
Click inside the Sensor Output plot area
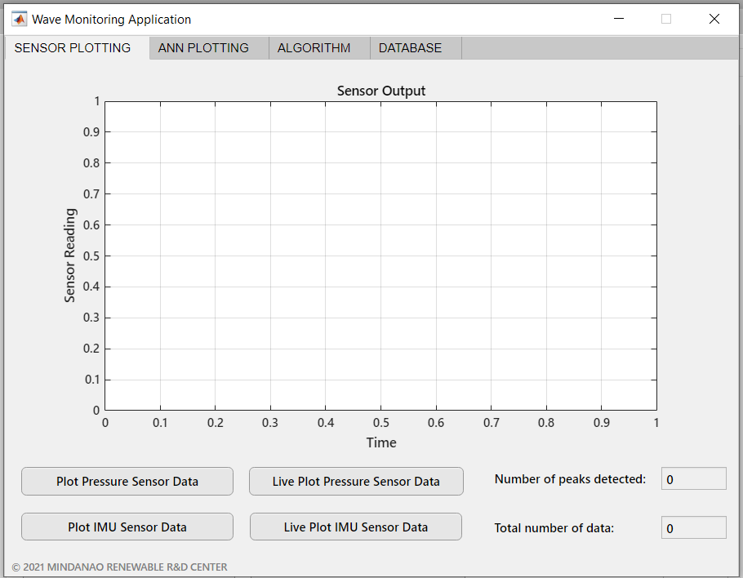380,255
